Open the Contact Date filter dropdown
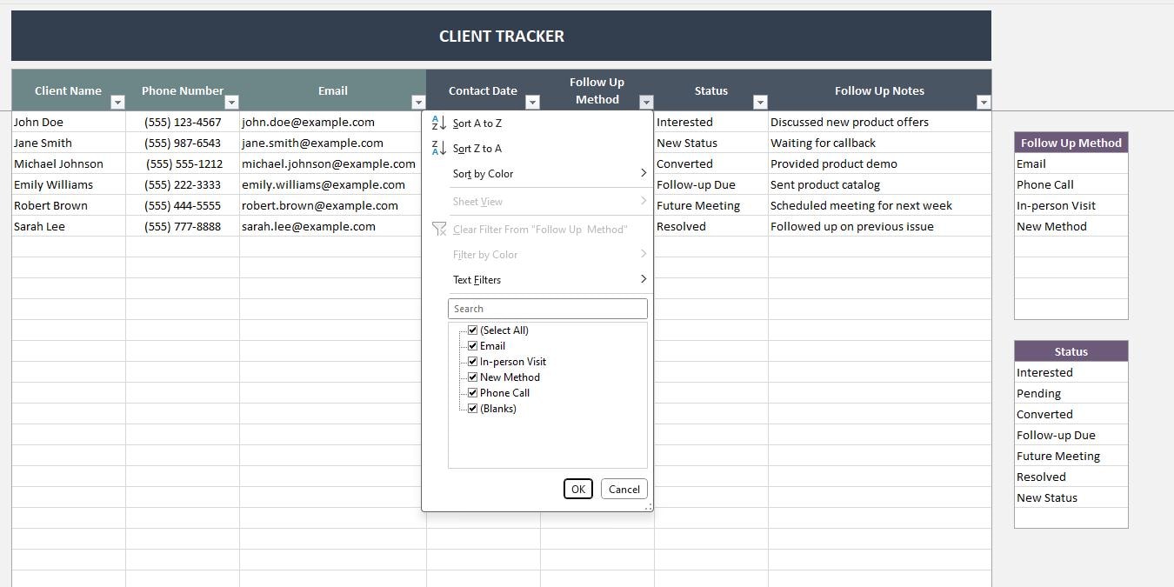 [x=532, y=102]
